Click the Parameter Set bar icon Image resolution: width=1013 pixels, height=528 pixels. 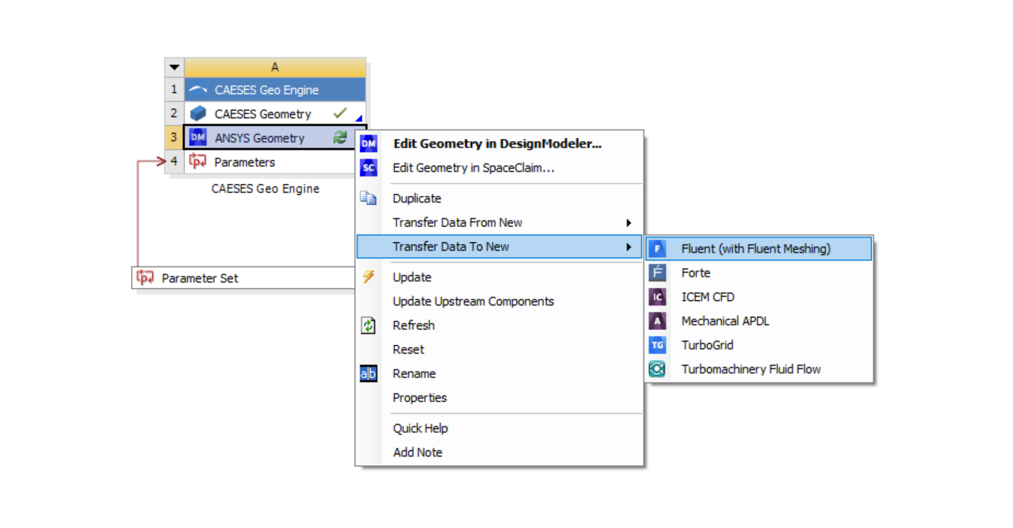[145, 277]
